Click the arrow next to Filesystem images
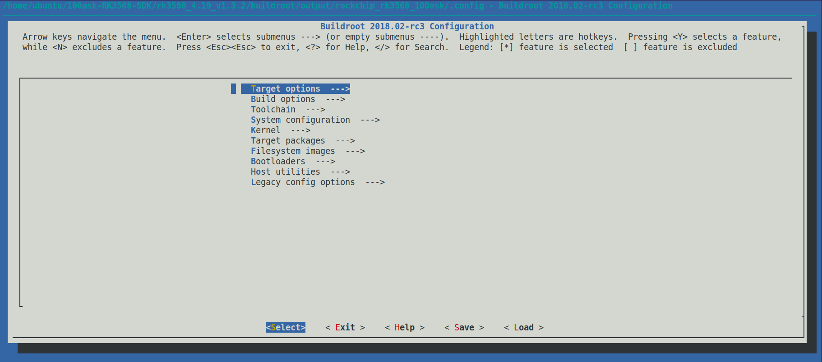Screen dimensions: 822x362 (x=355, y=151)
